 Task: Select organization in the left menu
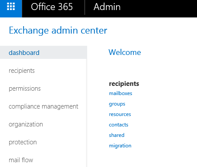(26, 124)
